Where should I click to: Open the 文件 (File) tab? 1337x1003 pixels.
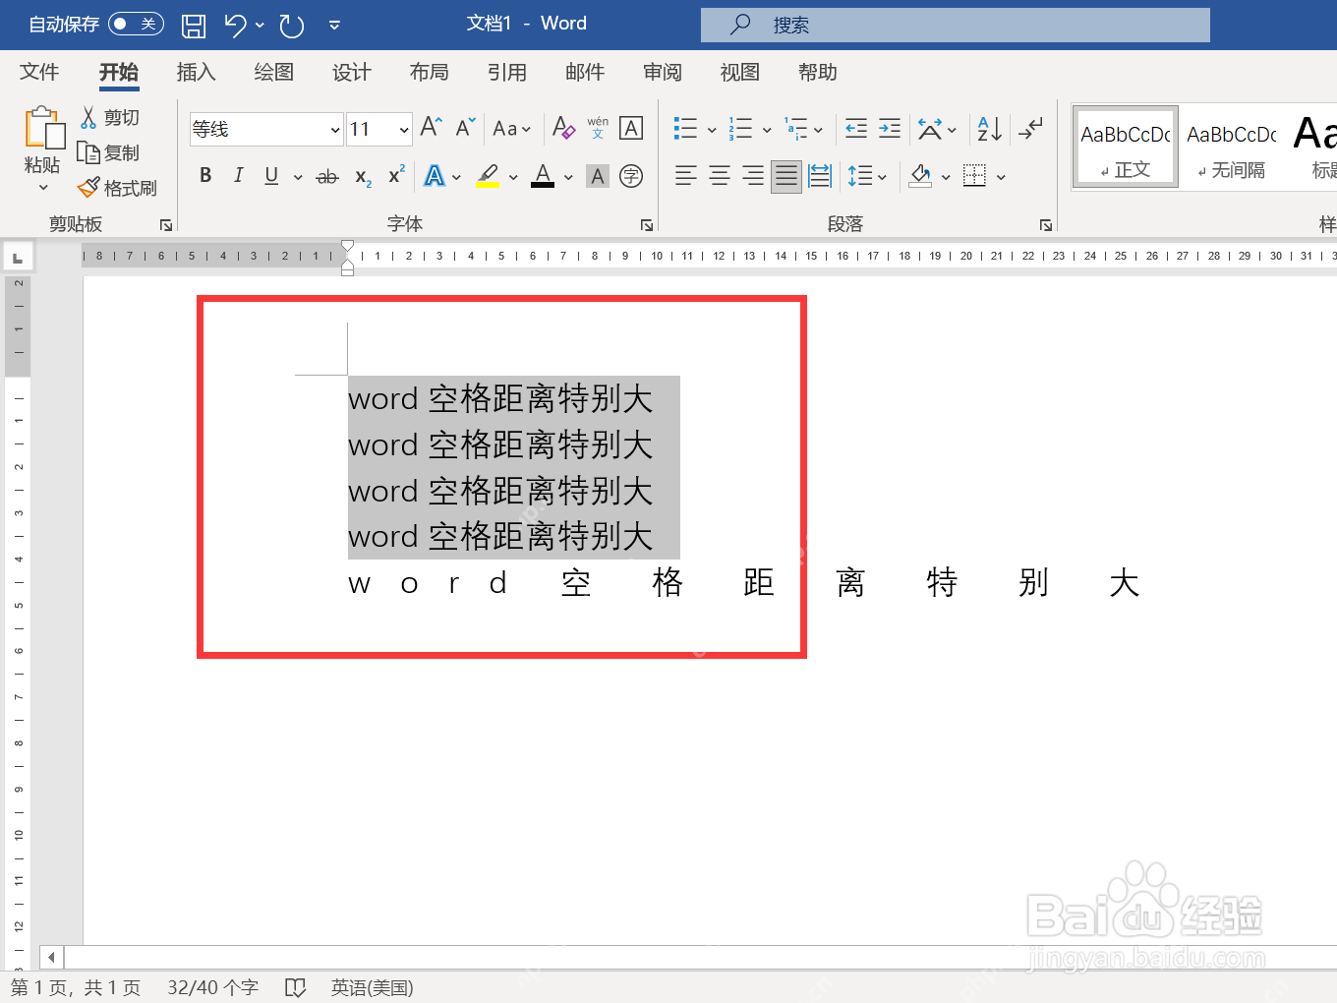point(39,72)
